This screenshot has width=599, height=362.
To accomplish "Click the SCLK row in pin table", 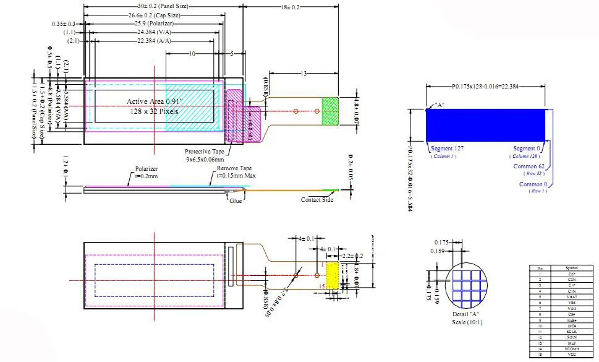I will point(561,332).
